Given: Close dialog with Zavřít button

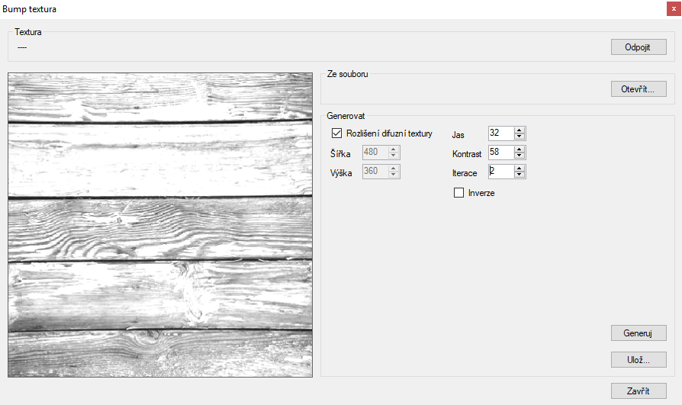Looking at the screenshot, I should [x=639, y=391].
